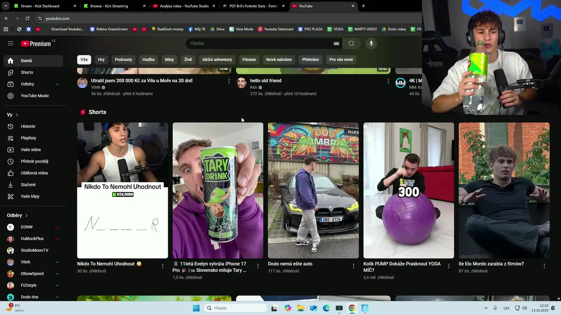The image size is (561, 315).
Task: Open Chrome apps grid in bookmarks bar
Action: [x=6, y=29]
